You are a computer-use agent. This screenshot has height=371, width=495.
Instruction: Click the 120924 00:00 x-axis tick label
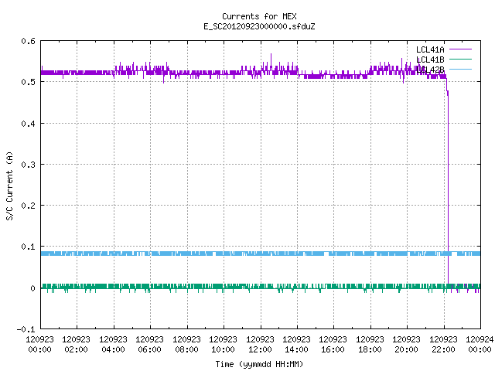(x=480, y=344)
